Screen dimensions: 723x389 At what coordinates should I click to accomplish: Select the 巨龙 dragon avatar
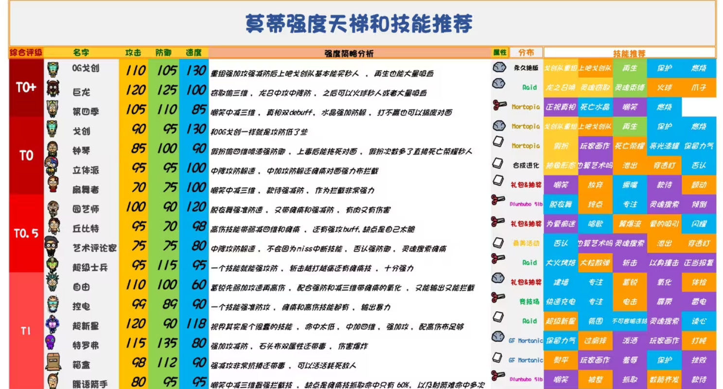pos(53,88)
